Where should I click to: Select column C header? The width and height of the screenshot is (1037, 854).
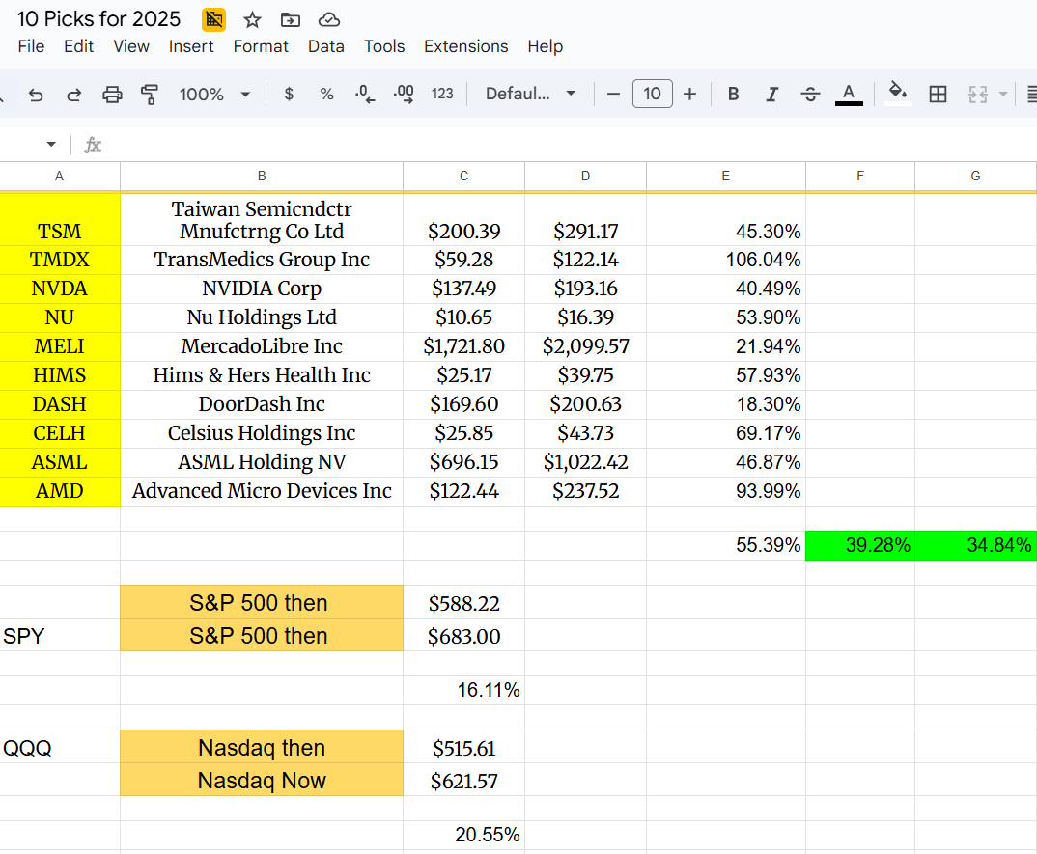(463, 176)
